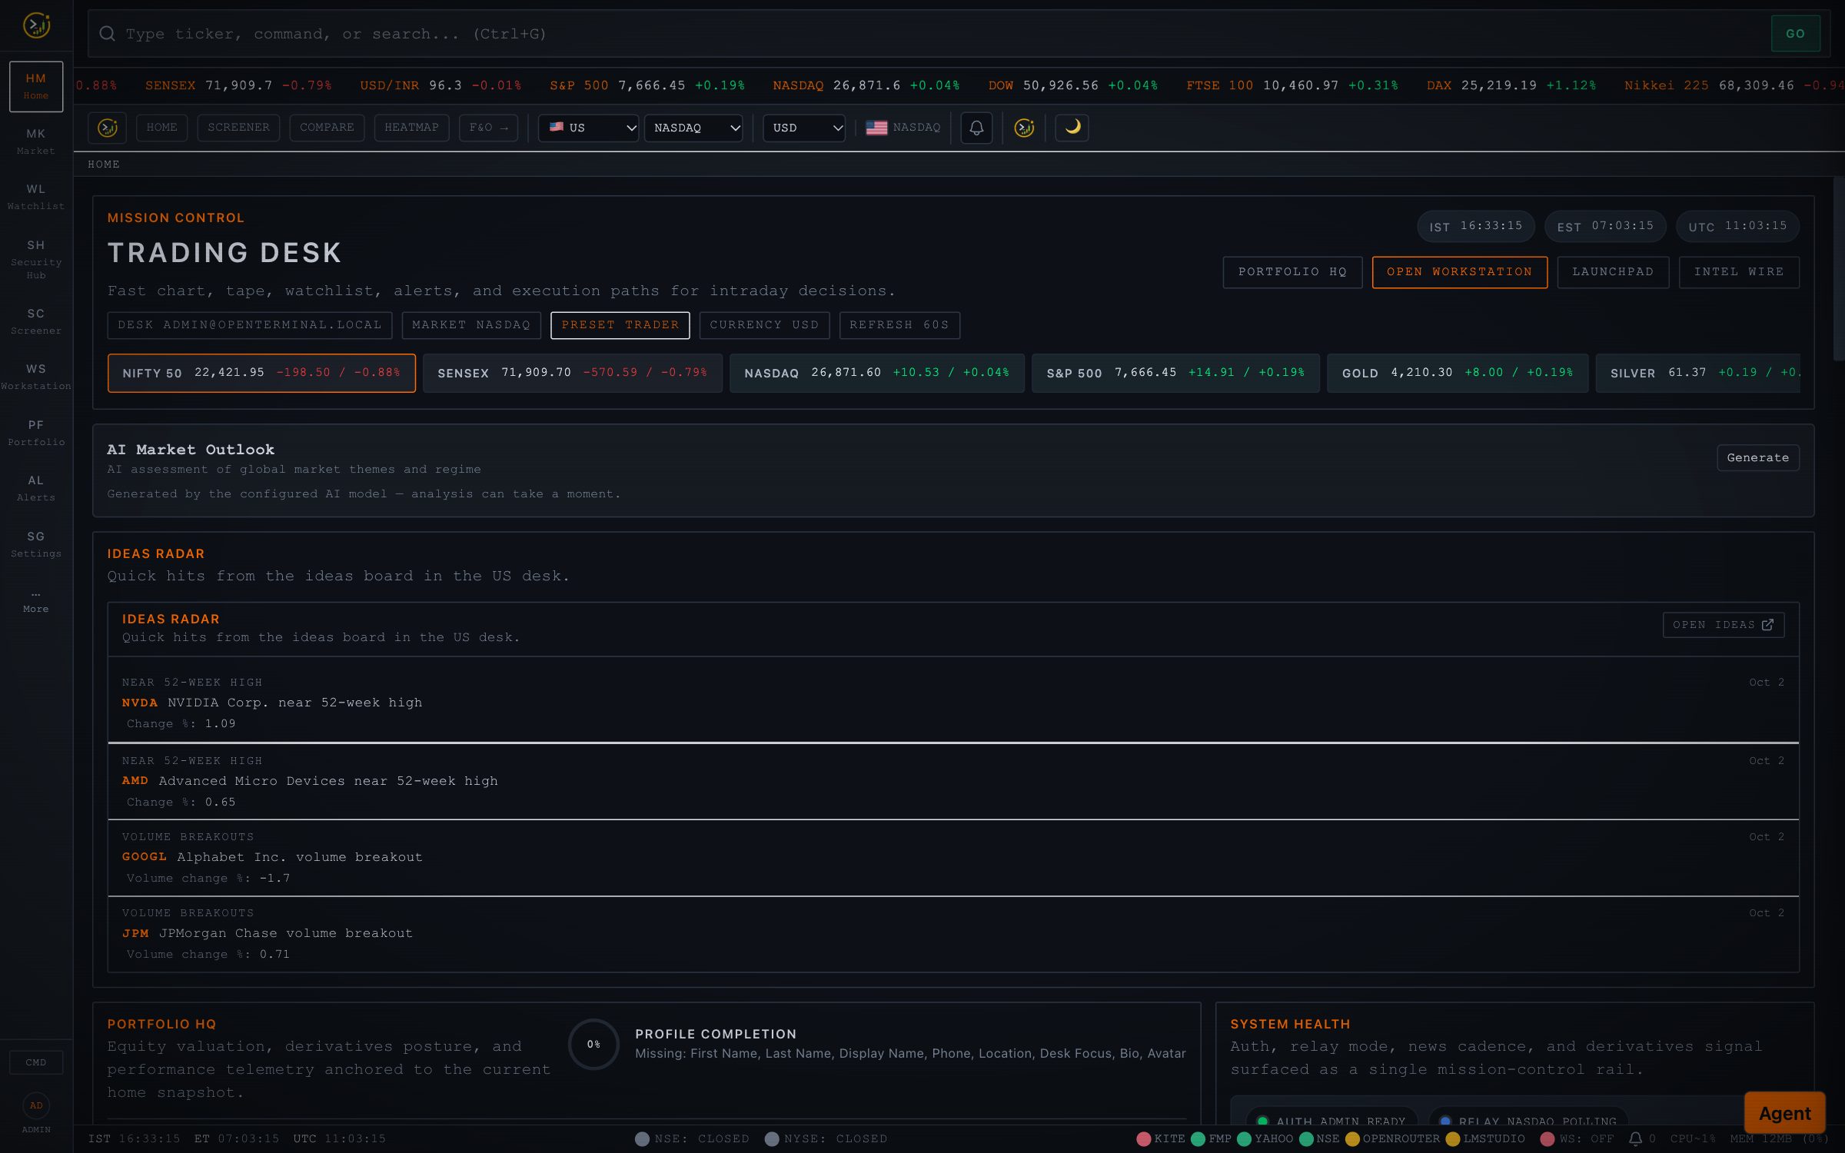The height and width of the screenshot is (1153, 1845).
Task: Open Settings from the sidebar
Action: click(x=36, y=544)
